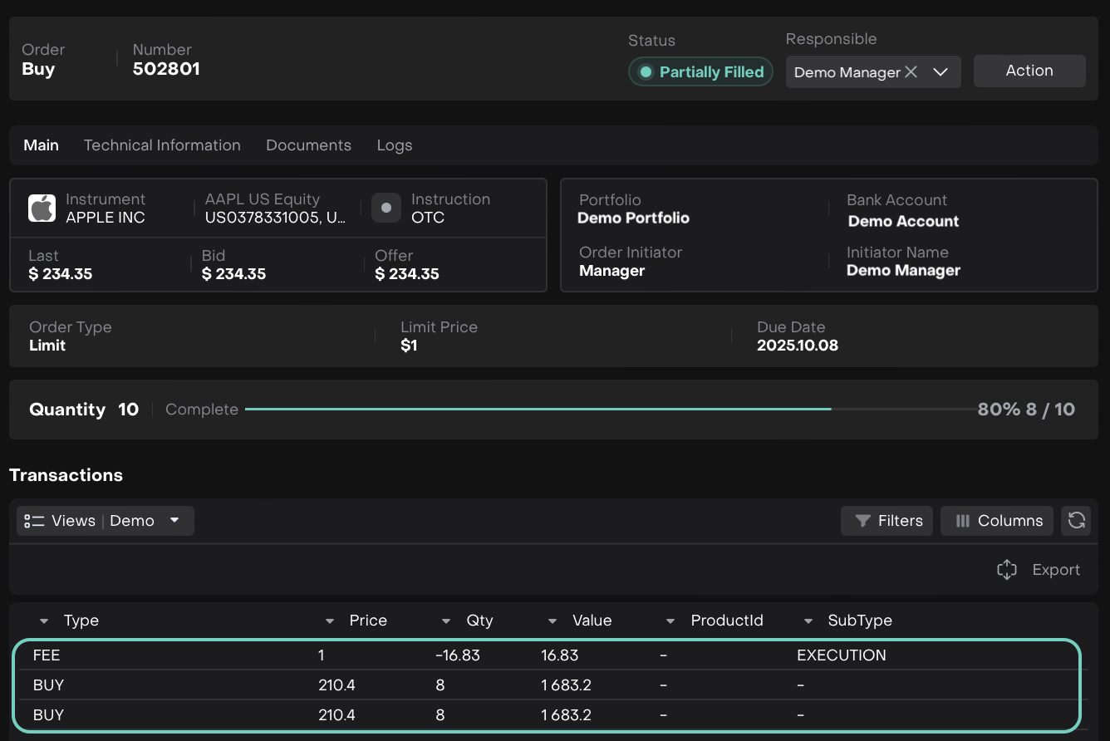Open the Demo views dropdown
Screen dimensions: 1110x741
174,521
